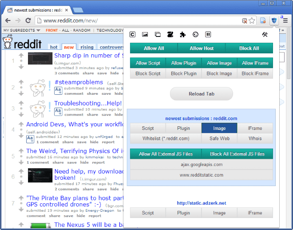293x230 pixels.
Task: Expand the Aa text preview on #steamproblems
Action: click(58, 90)
